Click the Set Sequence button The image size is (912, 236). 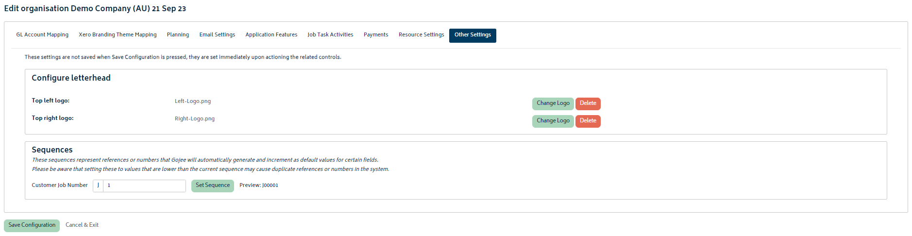213,185
